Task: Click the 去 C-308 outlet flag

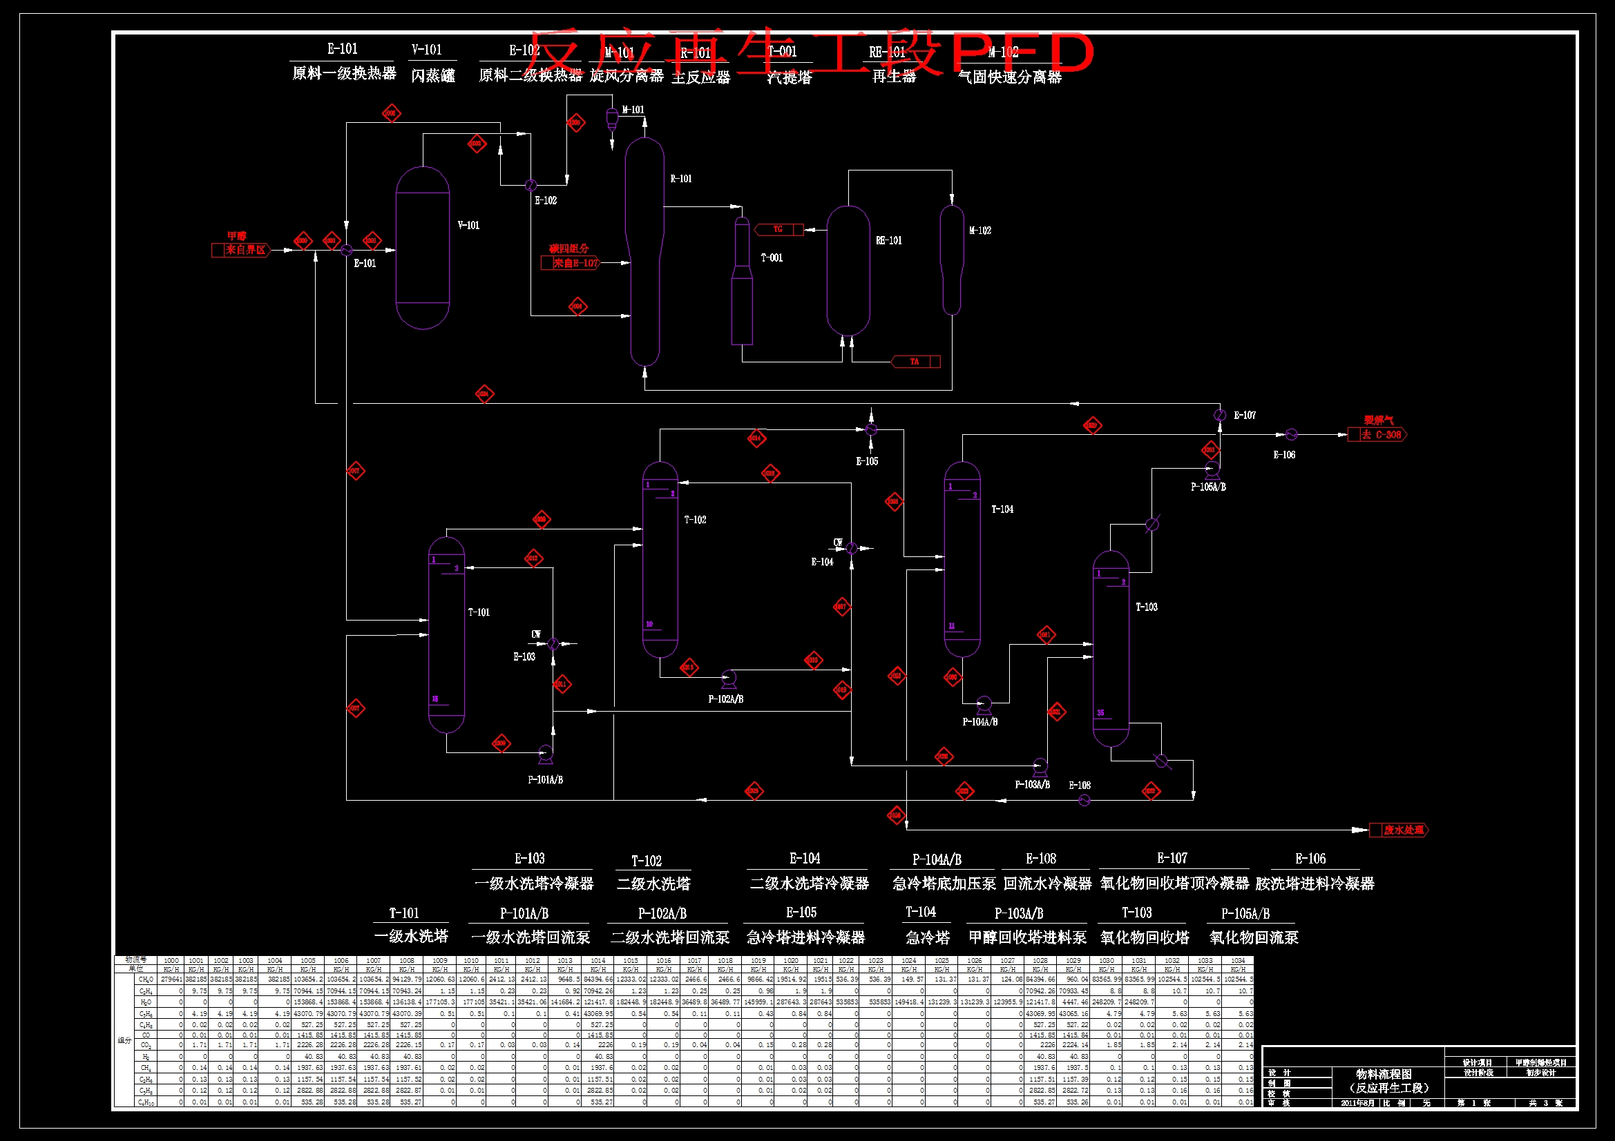Action: [x=1377, y=435]
